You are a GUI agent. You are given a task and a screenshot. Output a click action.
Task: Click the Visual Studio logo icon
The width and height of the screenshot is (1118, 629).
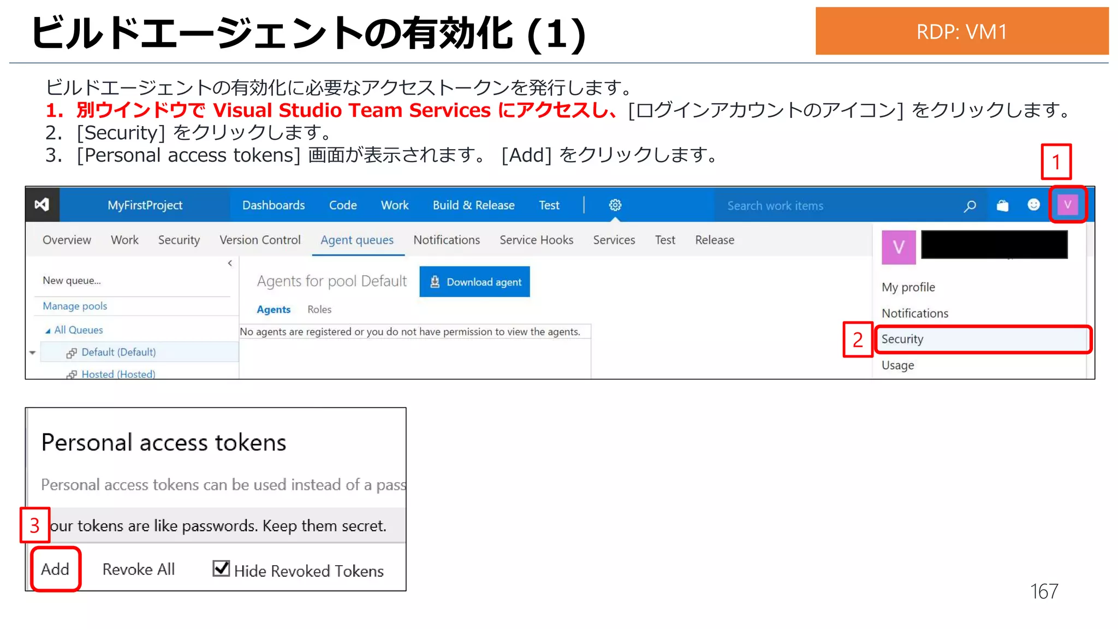point(42,205)
